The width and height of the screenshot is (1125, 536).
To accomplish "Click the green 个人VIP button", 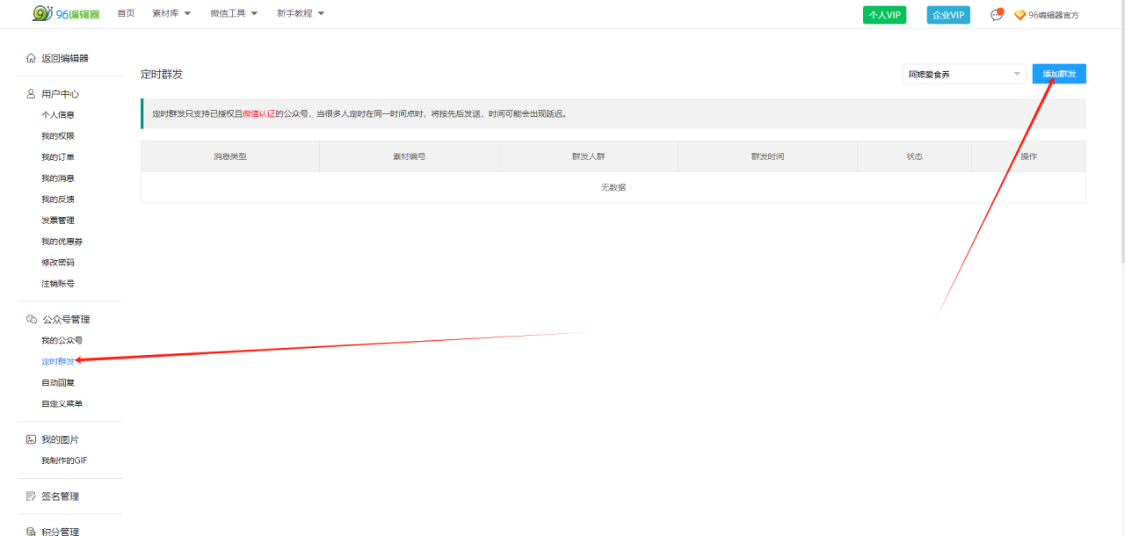I will click(x=884, y=15).
